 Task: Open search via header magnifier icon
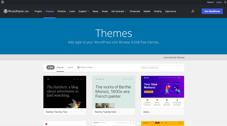pos(193,11)
